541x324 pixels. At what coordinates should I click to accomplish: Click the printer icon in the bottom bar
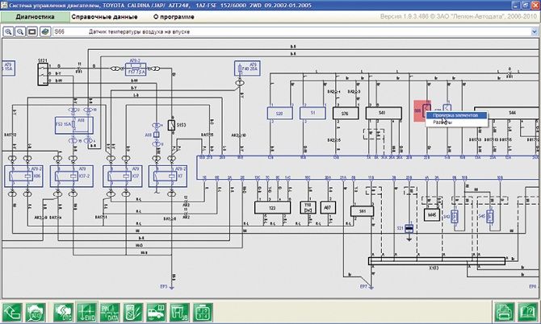pos(505,312)
